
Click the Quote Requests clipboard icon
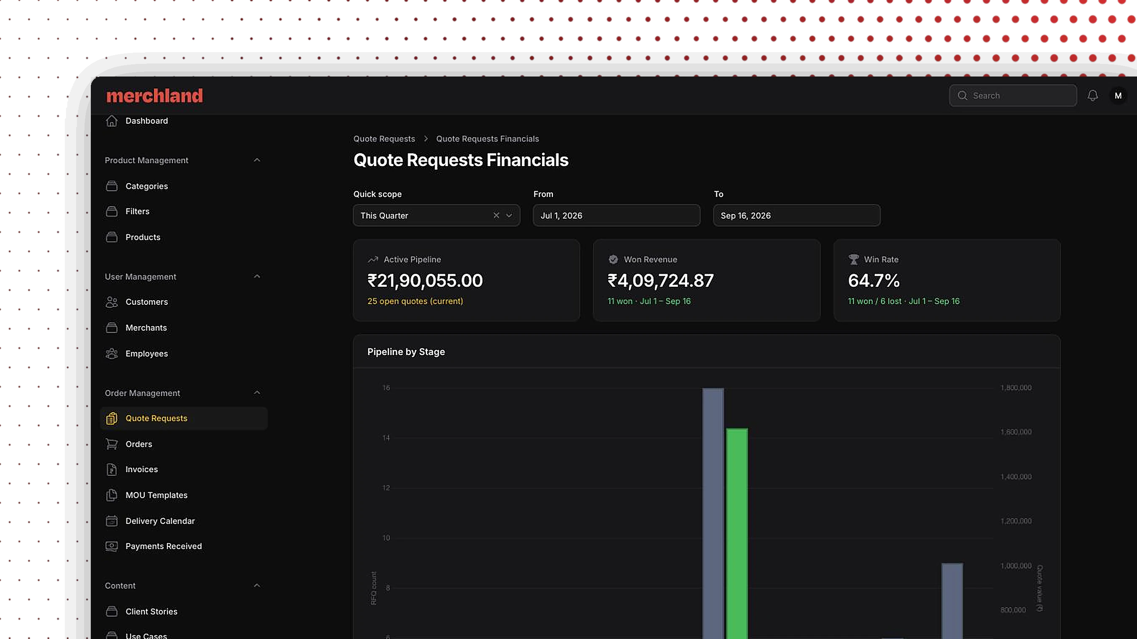tap(112, 418)
